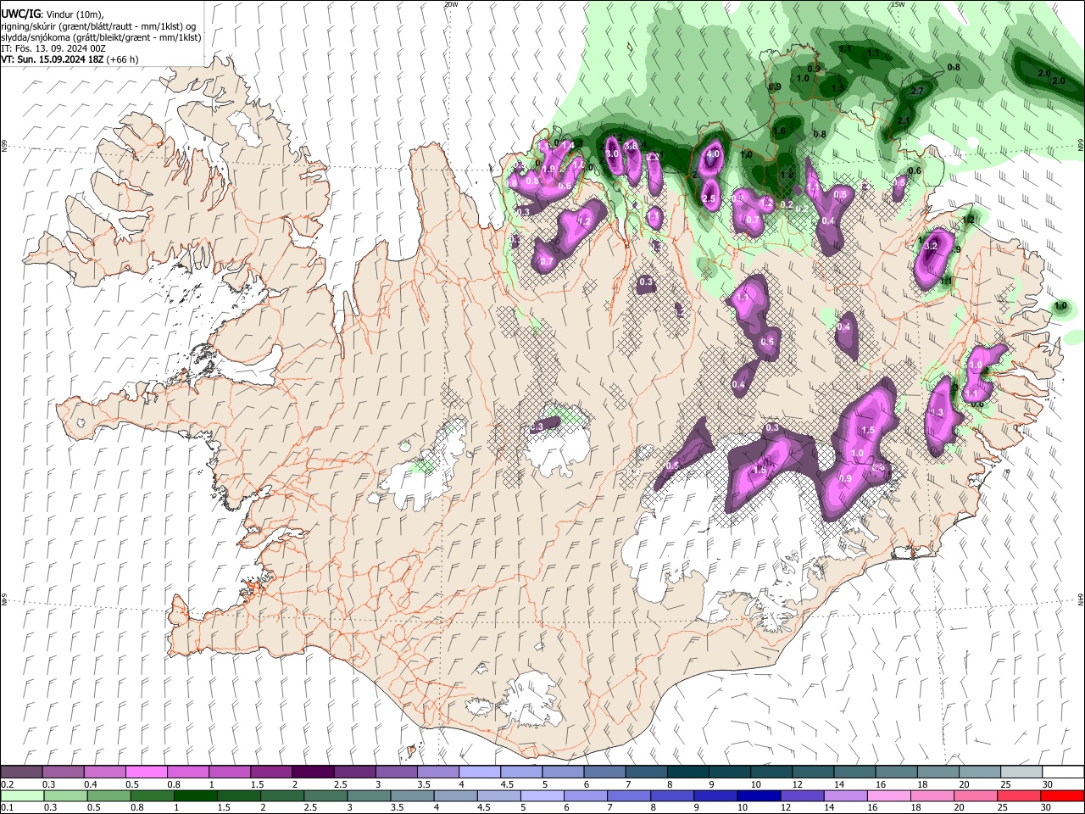Click the 0.1 label on the rain scale
The height and width of the screenshot is (814, 1085).
(7, 807)
